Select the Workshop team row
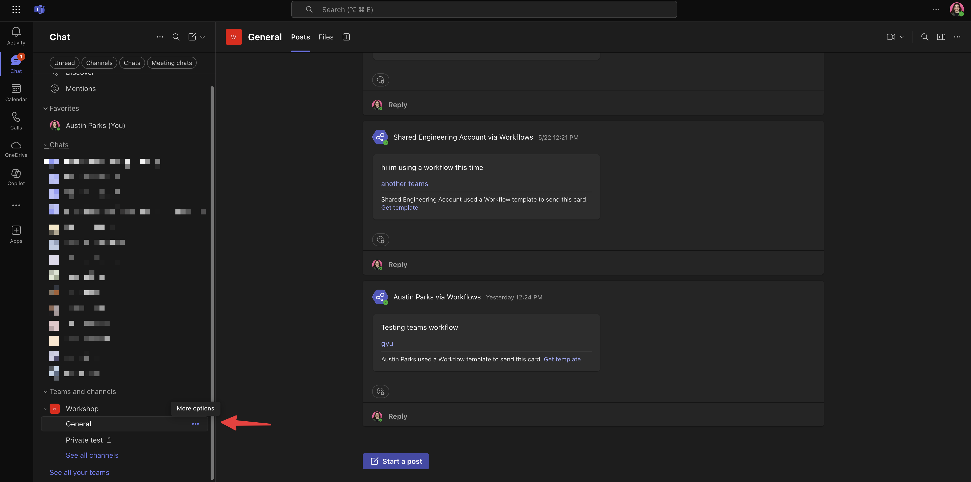Image resolution: width=971 pixels, height=482 pixels. pos(124,409)
